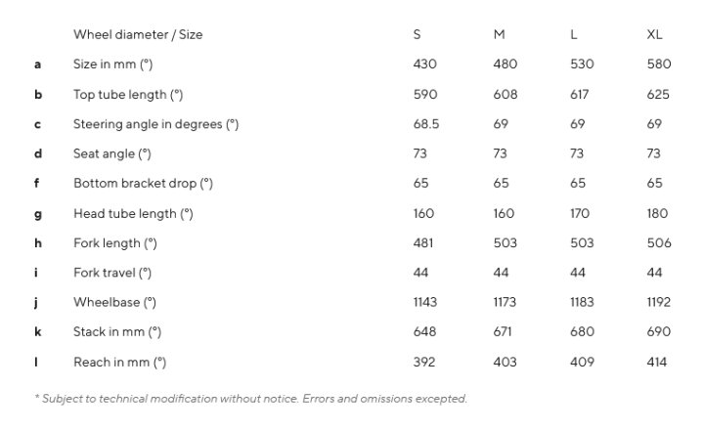Screen dimensions: 704x431
Task: Select the XL size column header
Action: click(x=654, y=34)
